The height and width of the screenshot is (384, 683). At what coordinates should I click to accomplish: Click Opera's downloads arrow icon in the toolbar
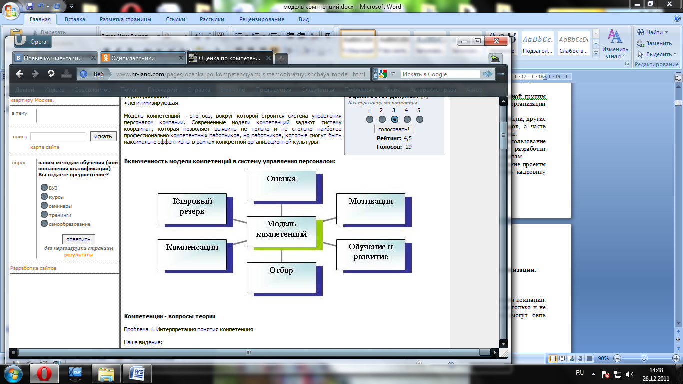coord(66,74)
